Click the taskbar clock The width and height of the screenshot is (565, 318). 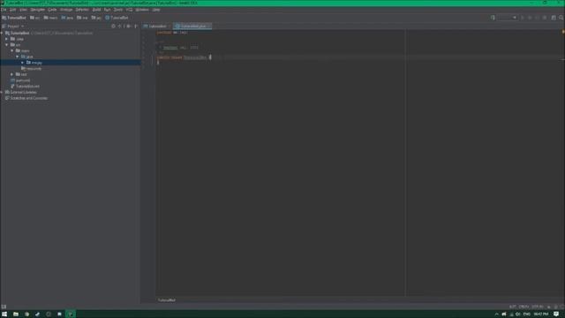click(541, 314)
